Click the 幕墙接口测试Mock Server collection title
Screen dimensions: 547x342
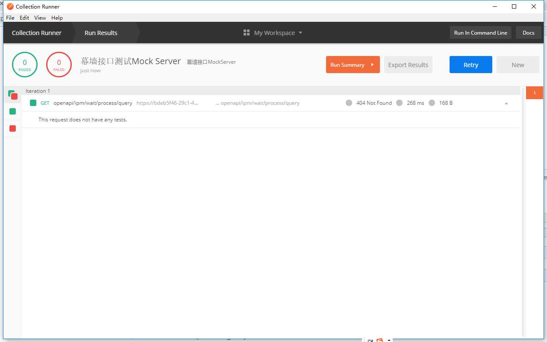point(131,61)
